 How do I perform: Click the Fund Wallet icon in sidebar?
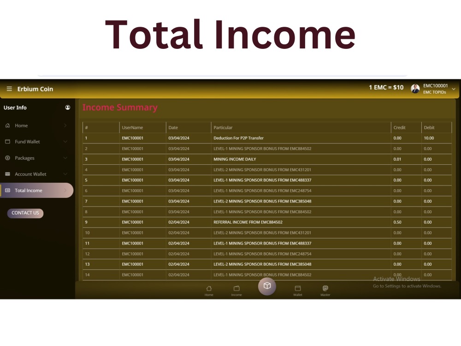[x=8, y=142]
